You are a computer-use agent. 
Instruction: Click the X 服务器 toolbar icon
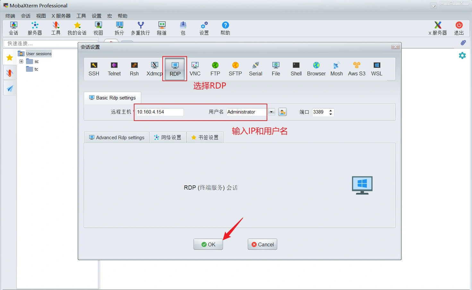pos(438,28)
